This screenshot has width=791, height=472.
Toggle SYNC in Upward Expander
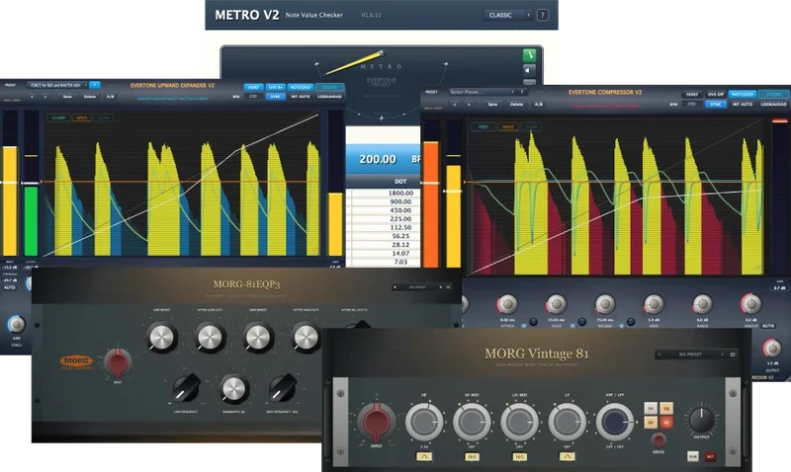coord(275,96)
